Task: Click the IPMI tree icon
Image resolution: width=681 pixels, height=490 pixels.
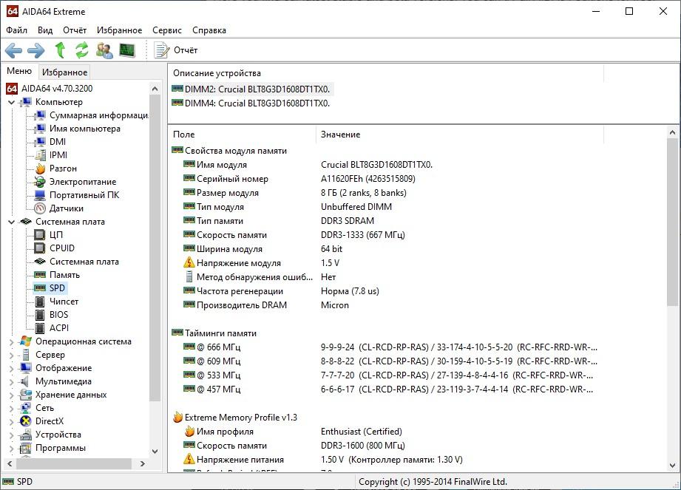Action: click(x=40, y=155)
